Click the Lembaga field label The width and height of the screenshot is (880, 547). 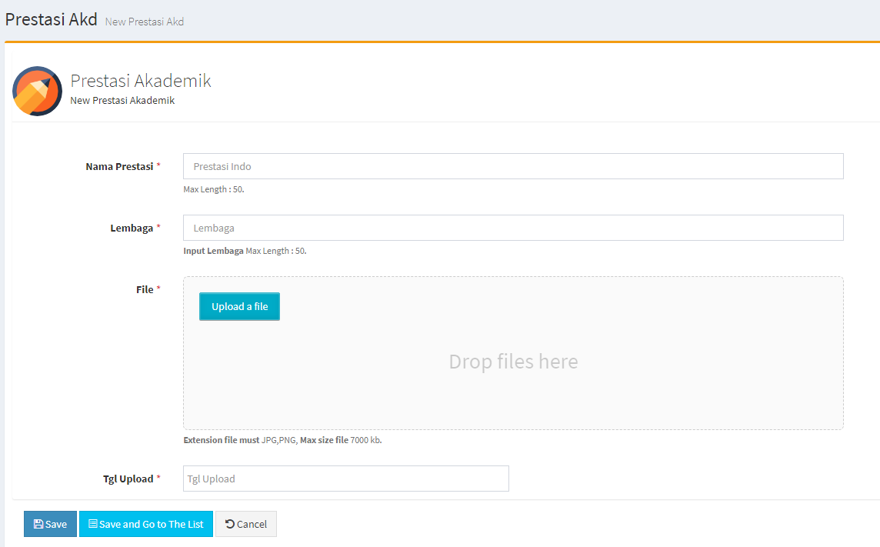(132, 228)
